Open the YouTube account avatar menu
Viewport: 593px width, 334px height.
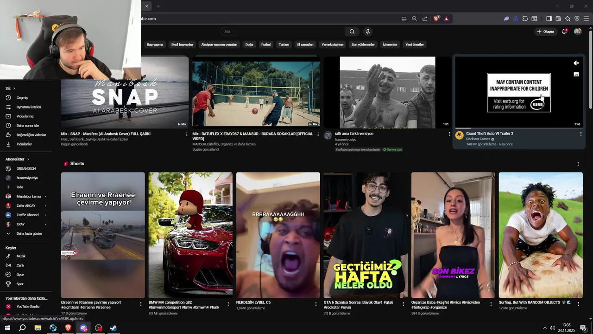tap(578, 32)
